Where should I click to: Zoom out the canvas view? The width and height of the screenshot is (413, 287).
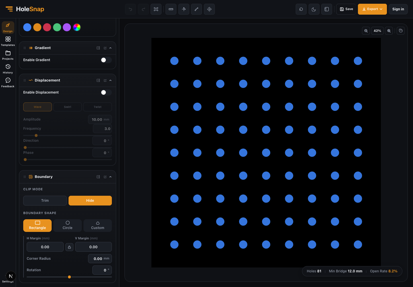click(366, 31)
